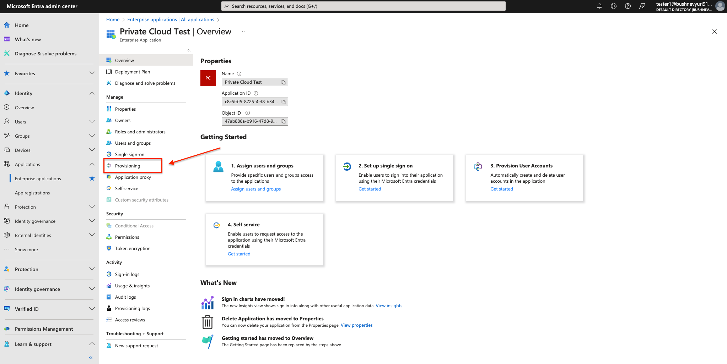Click Get started under Self service

point(239,254)
